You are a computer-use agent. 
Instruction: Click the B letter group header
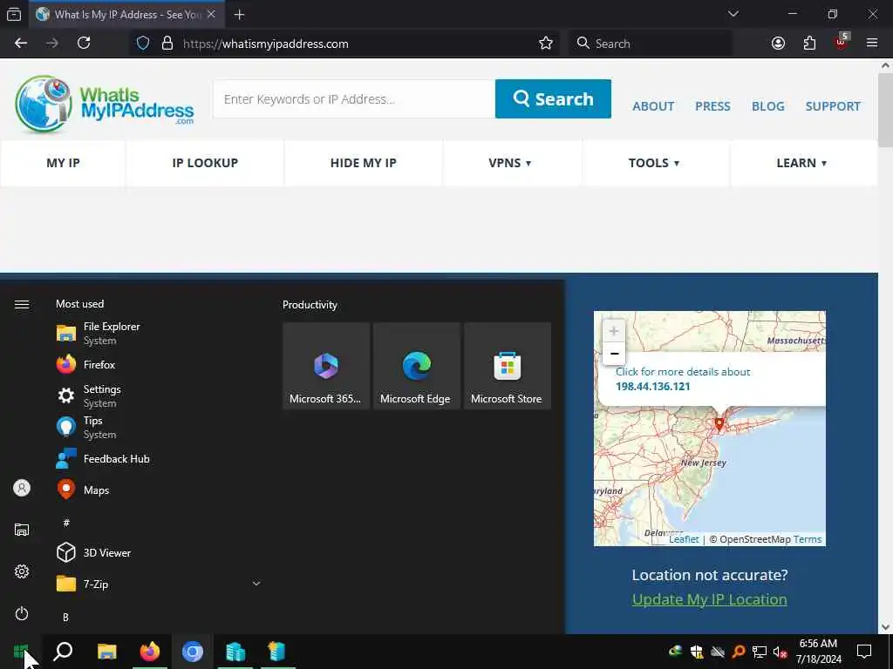(65, 618)
